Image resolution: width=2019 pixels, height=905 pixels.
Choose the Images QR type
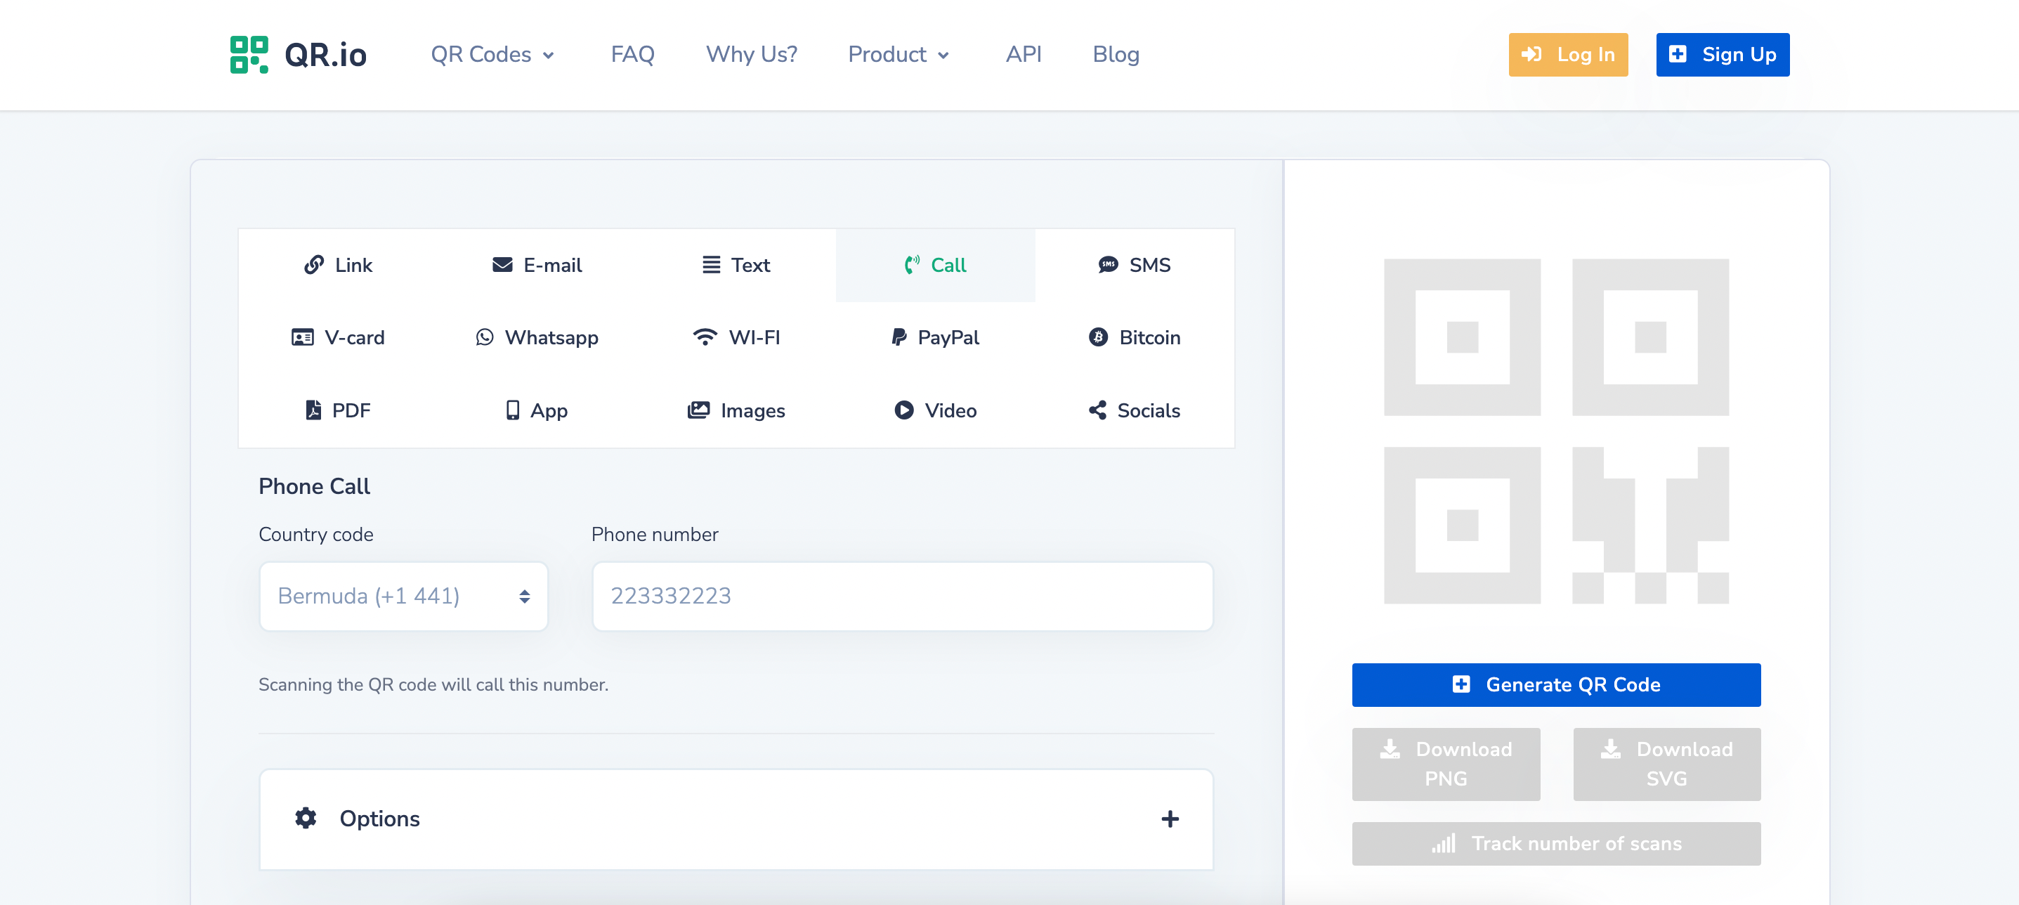[736, 410]
